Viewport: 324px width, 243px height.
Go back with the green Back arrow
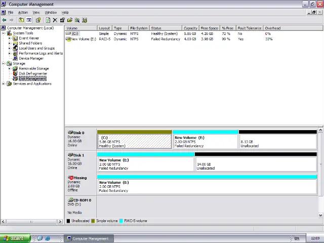pyautogui.click(x=4, y=20)
